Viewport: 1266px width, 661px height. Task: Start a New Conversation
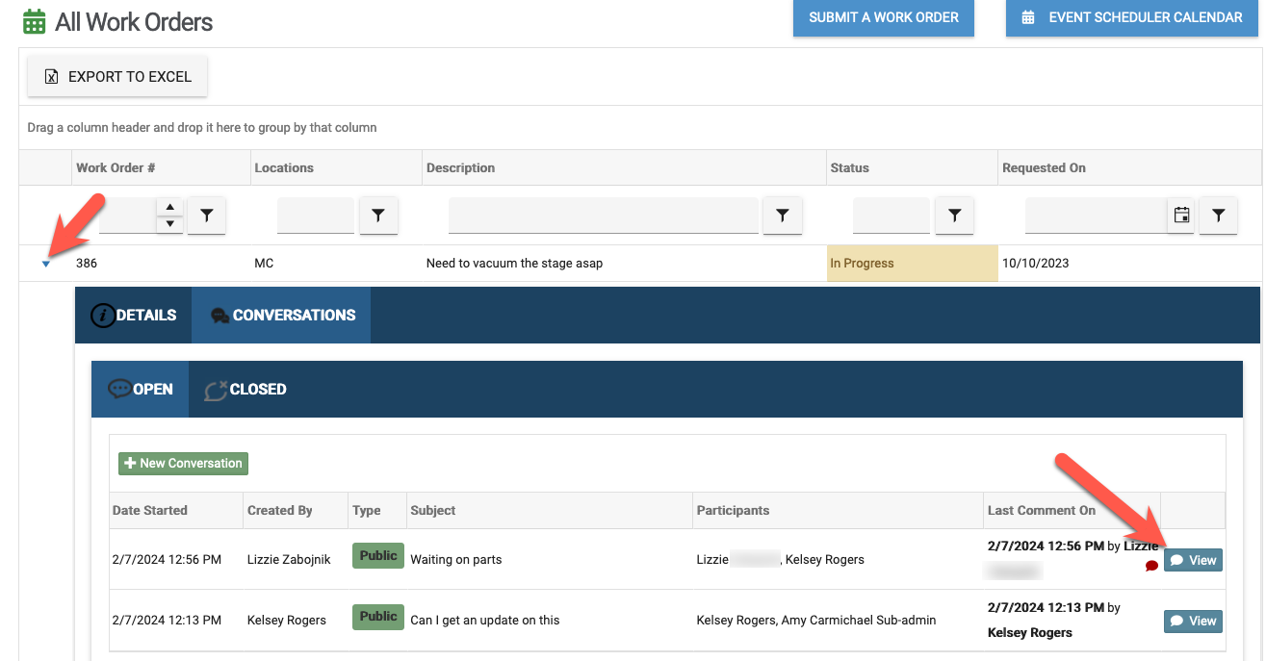183,464
